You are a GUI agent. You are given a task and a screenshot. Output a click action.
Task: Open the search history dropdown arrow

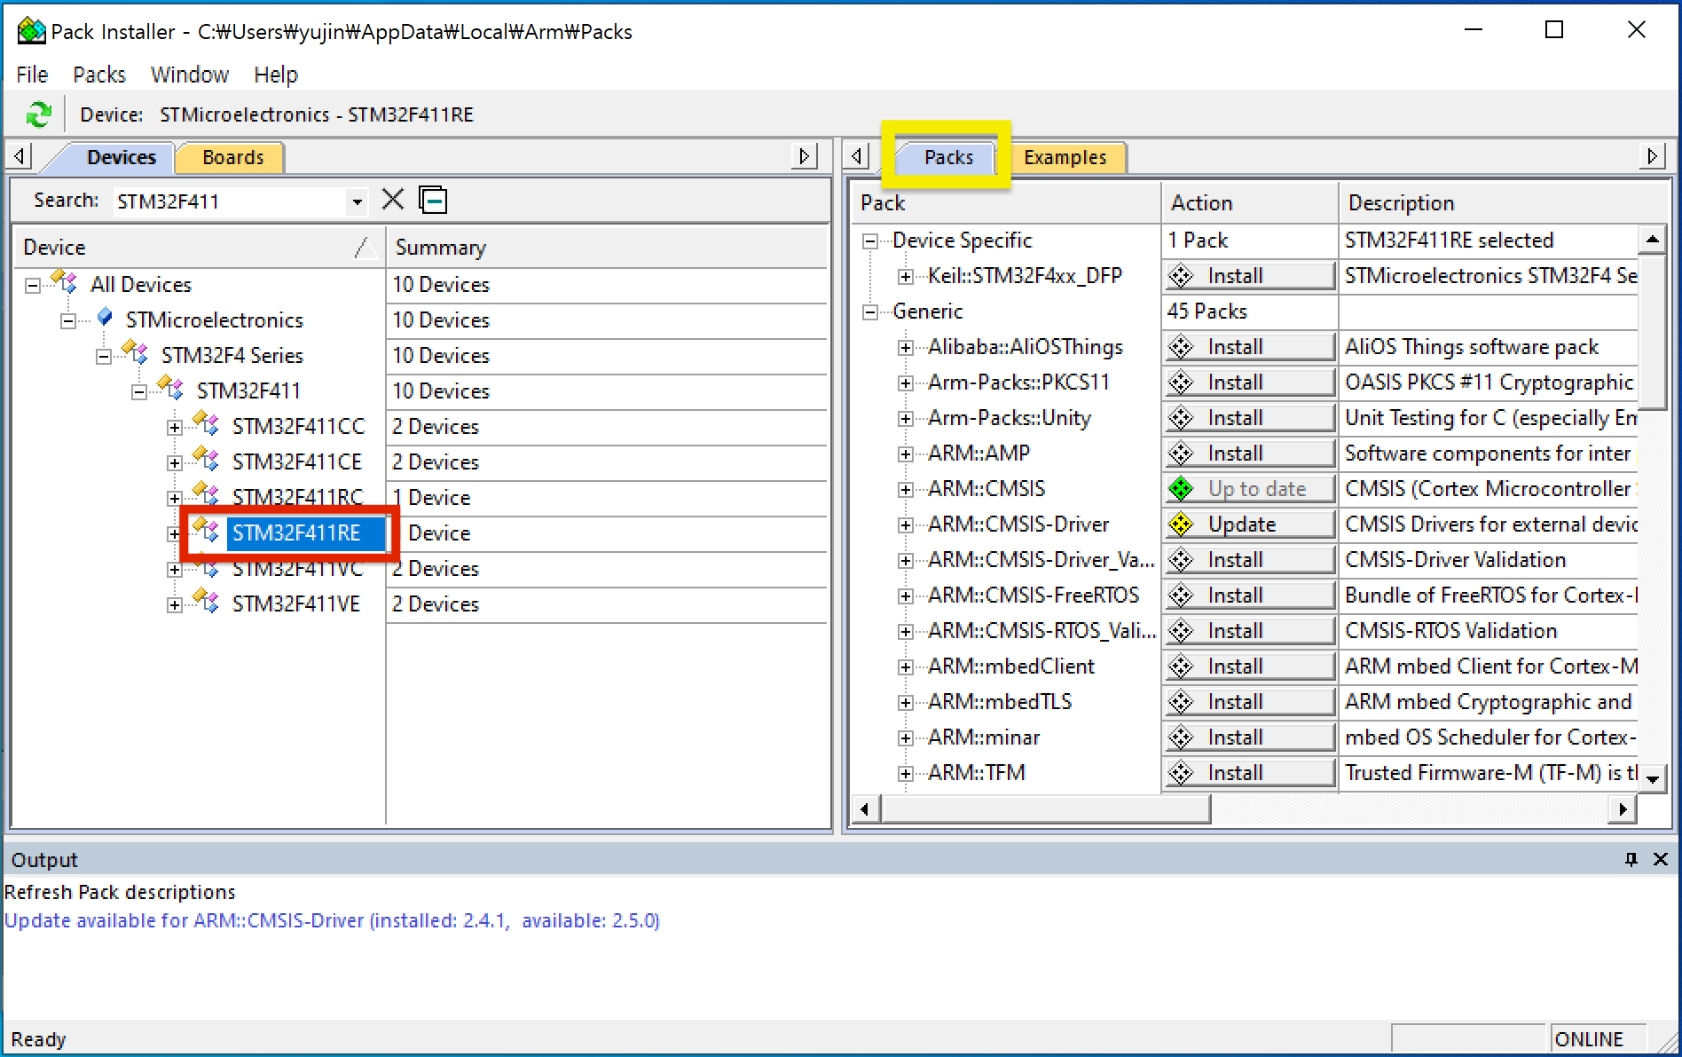[357, 201]
